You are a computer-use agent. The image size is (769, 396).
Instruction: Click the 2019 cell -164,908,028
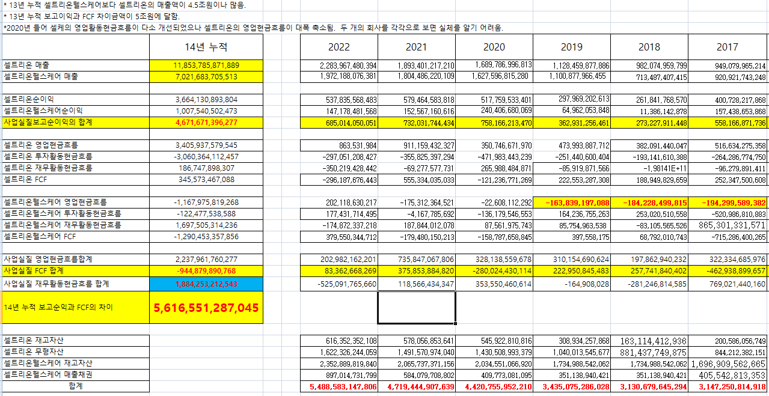pyautogui.click(x=572, y=283)
